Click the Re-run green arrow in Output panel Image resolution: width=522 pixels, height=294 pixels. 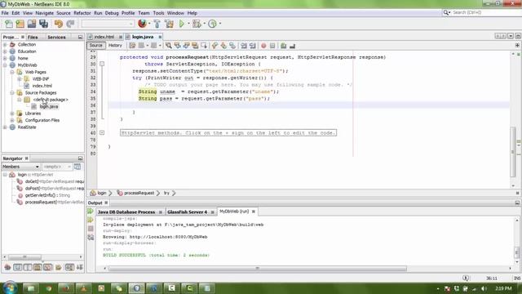pyautogui.click(x=91, y=212)
